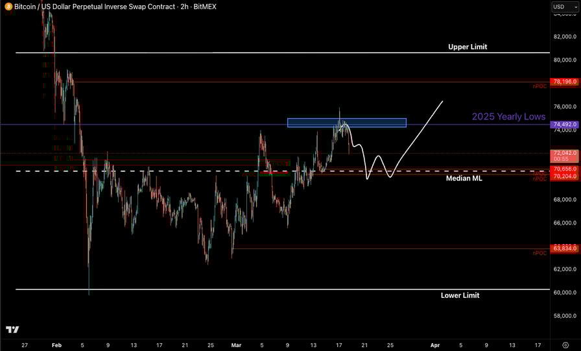
Task: Click the 80,000.0 price axis tick
Action: [x=564, y=61]
